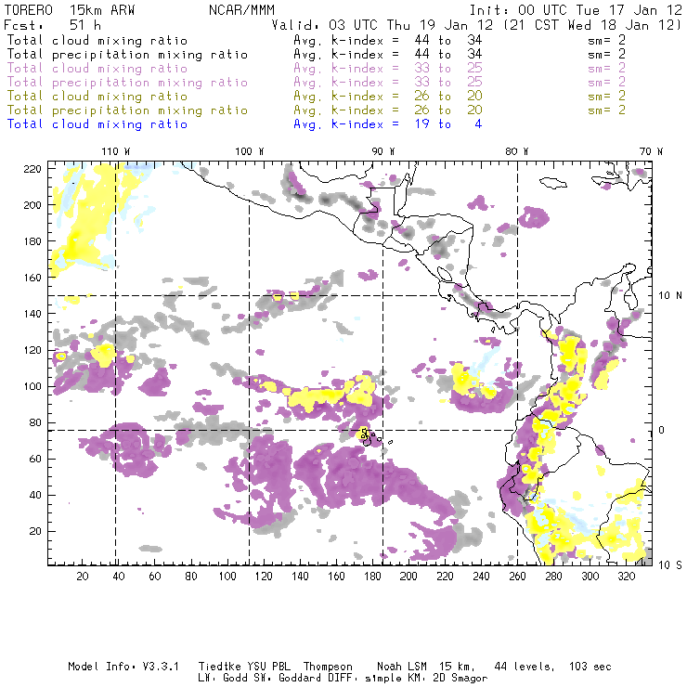Click the "110 W" longitude label
This screenshot has height=687, width=687.
tap(116, 151)
